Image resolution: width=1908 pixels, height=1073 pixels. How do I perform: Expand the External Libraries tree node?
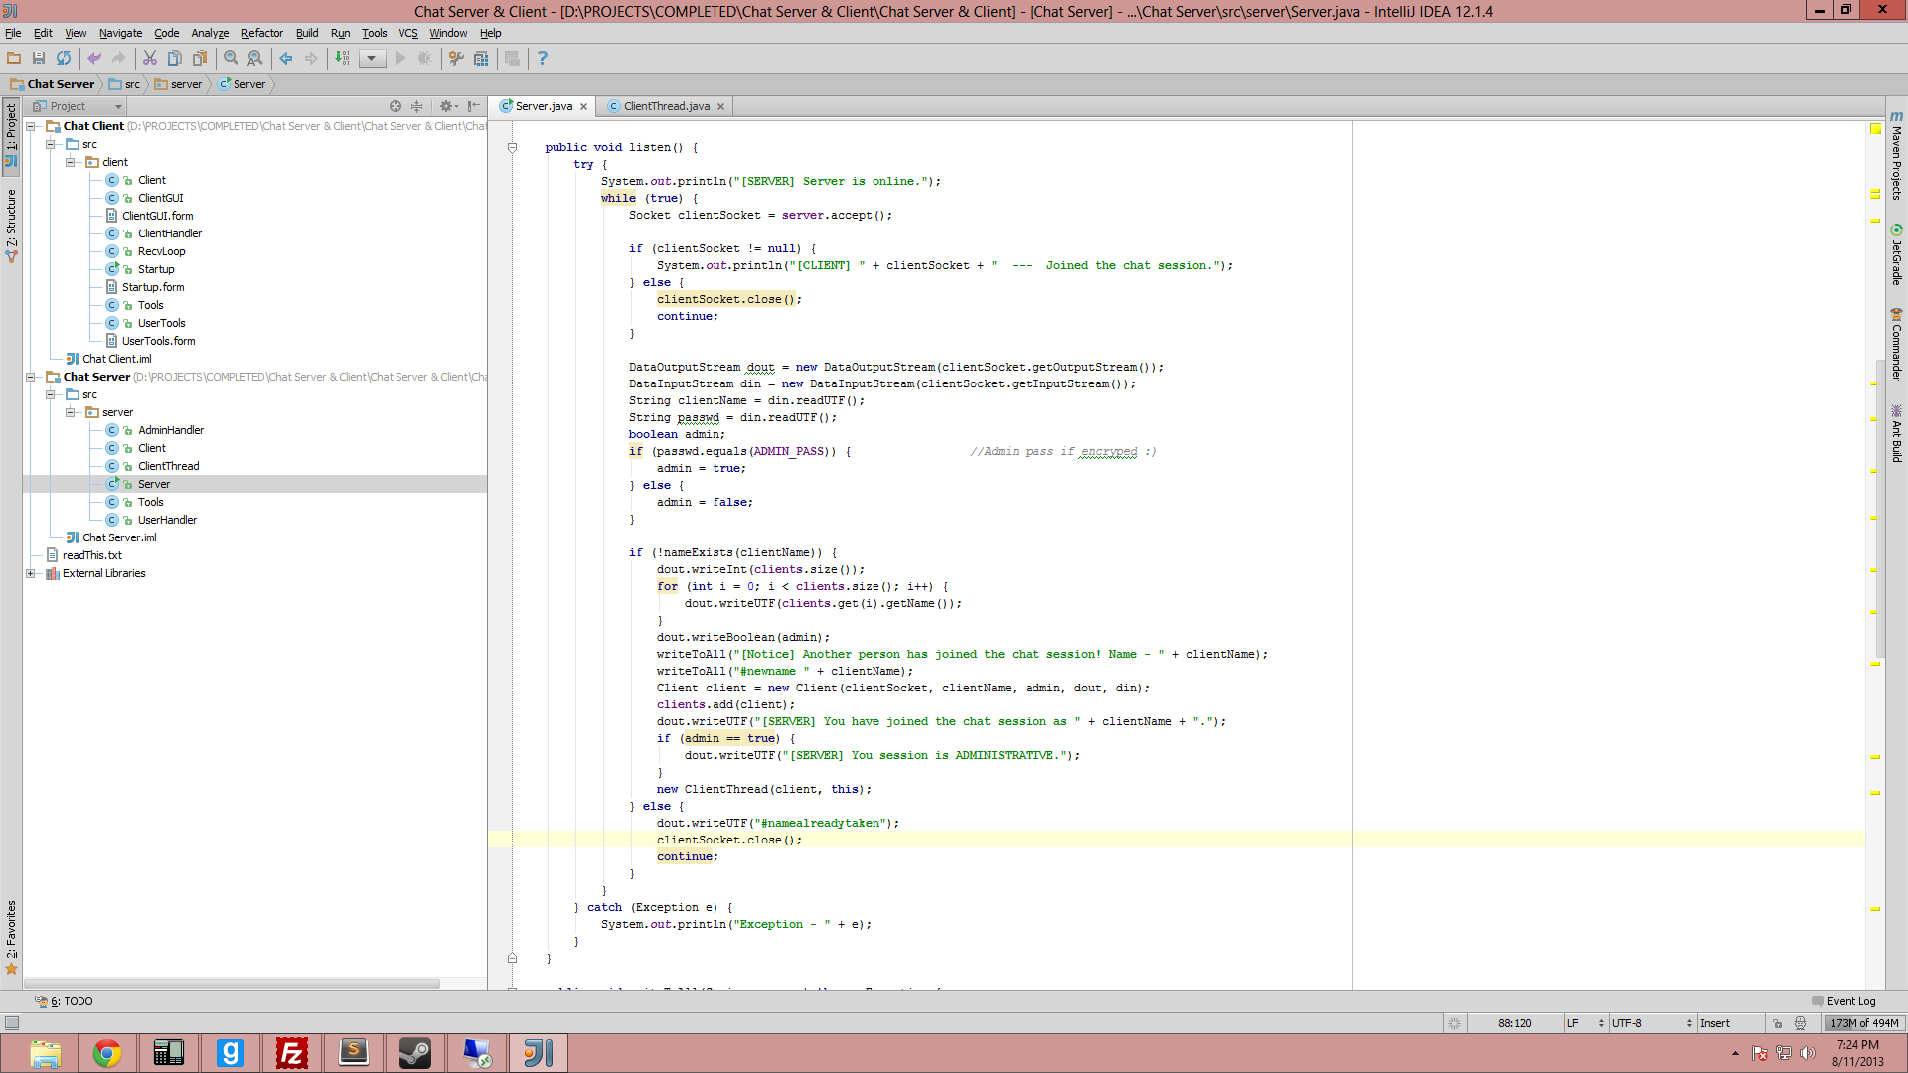(x=31, y=573)
